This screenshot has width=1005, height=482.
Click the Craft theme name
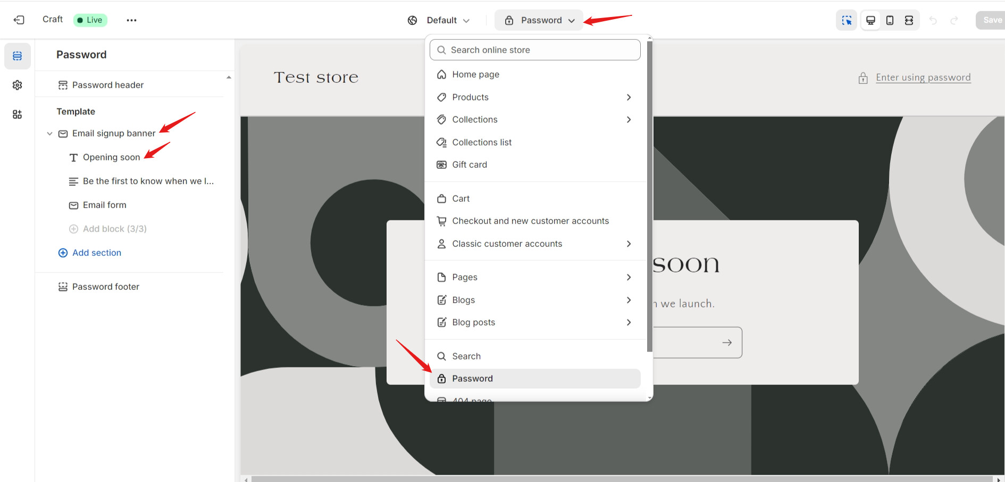click(53, 20)
